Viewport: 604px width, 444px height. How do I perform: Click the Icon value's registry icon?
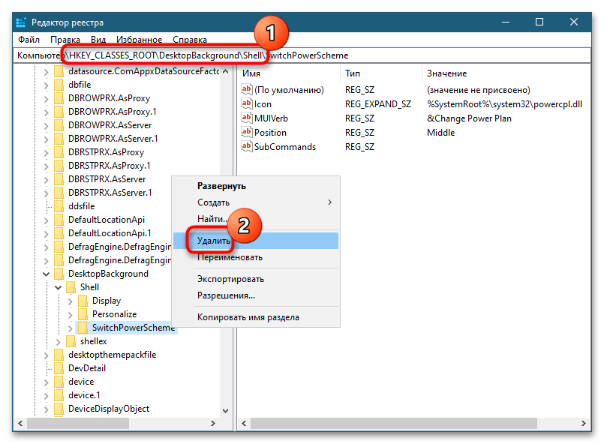(x=247, y=103)
